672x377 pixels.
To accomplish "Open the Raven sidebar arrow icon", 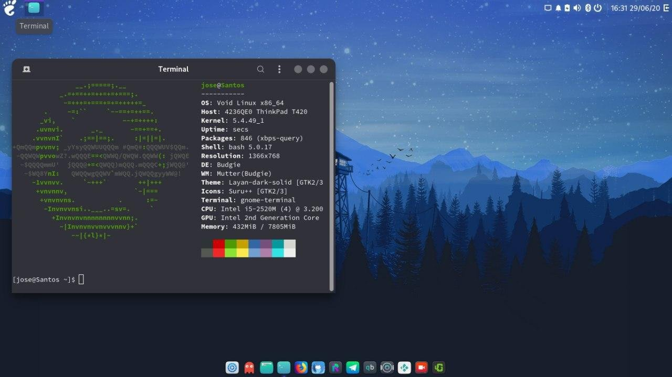I will [666, 8].
